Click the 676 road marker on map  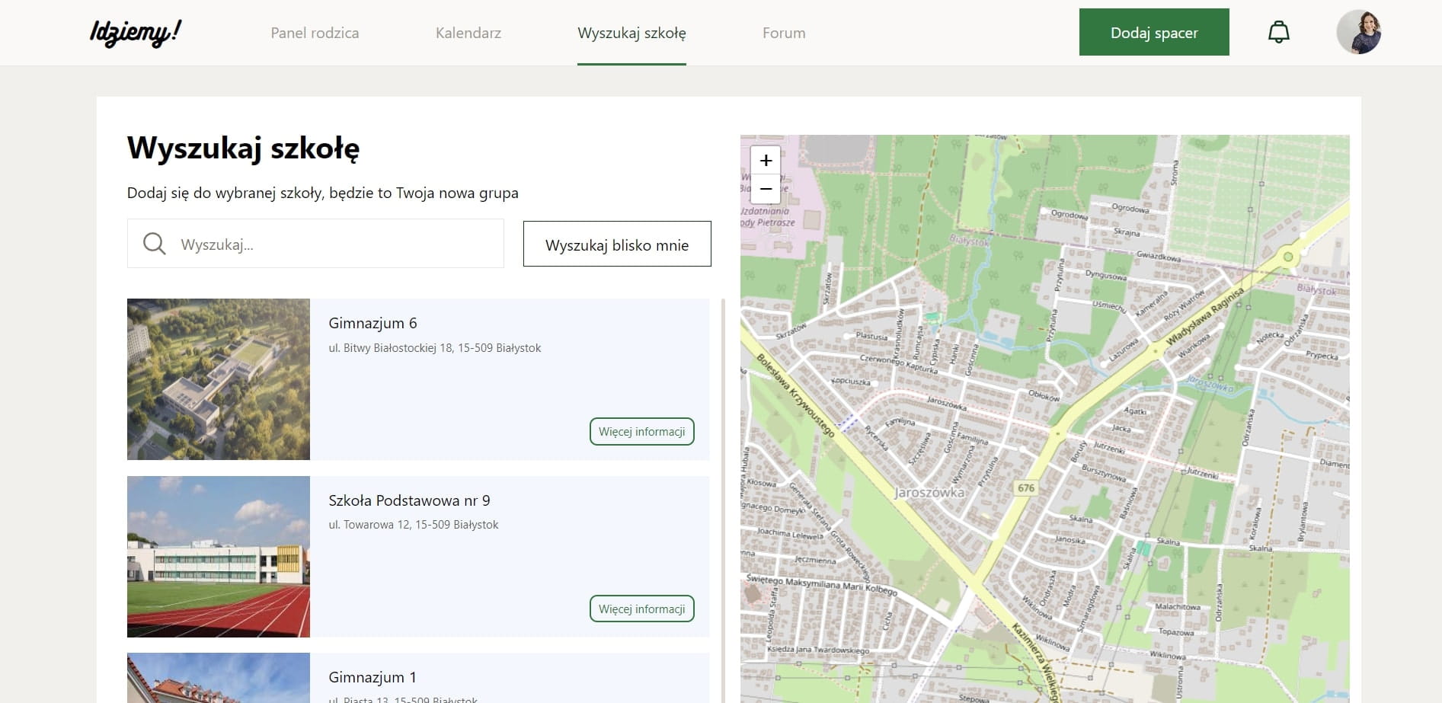click(x=1025, y=487)
